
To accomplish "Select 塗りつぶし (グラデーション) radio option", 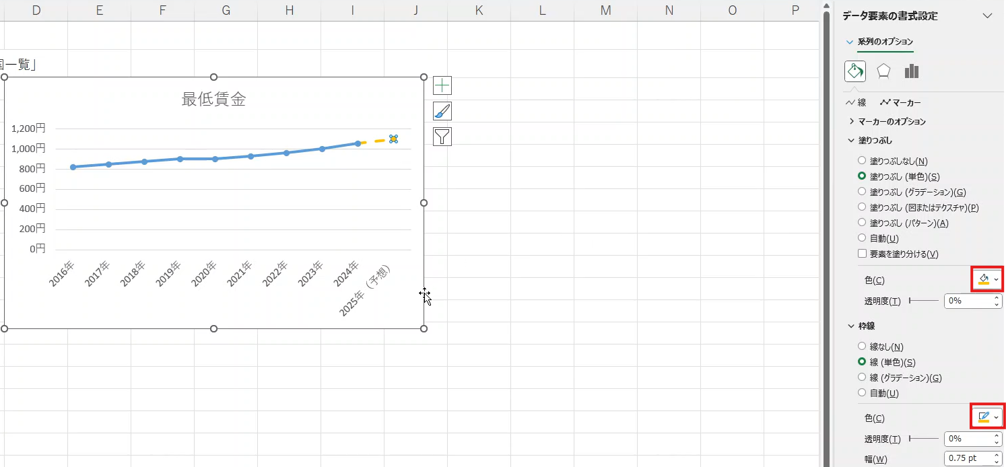I will (x=862, y=192).
